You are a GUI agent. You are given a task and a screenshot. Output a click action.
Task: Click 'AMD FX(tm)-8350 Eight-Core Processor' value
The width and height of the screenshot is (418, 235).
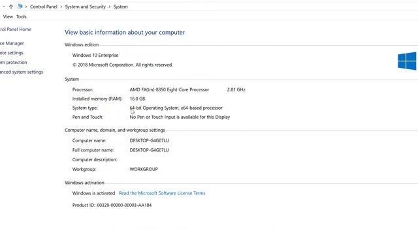(x=169, y=89)
